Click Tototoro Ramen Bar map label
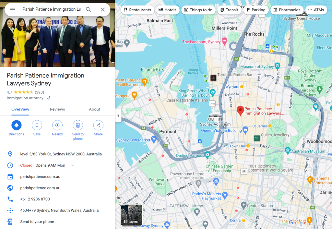This screenshot has width=332, height=229. pyautogui.click(x=235, y=75)
